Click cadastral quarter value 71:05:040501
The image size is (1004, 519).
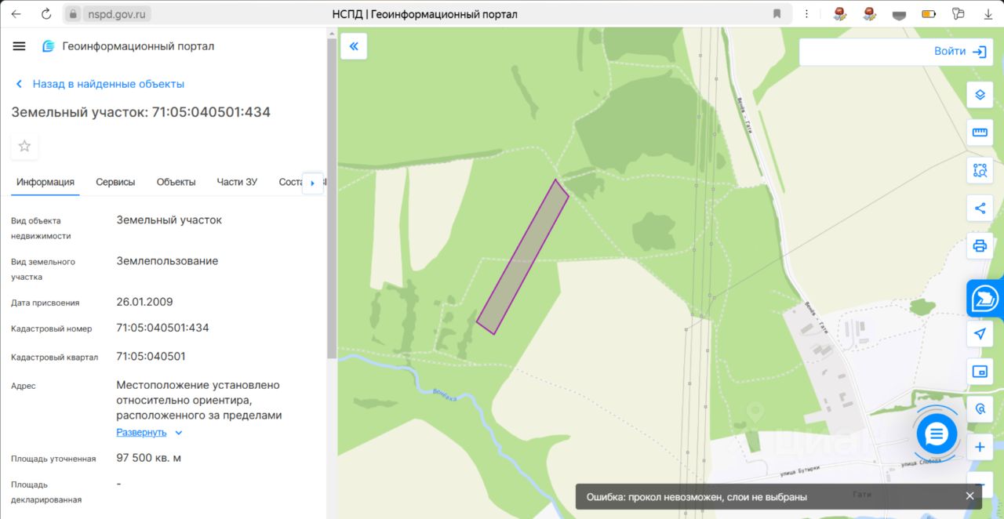pyautogui.click(x=151, y=356)
